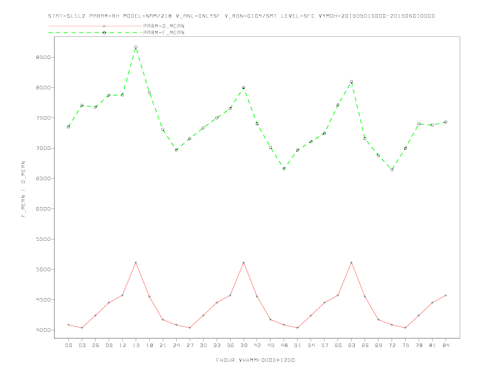Click the 30 x-axis tick label
The height and width of the screenshot is (376, 486).
tap(203, 345)
